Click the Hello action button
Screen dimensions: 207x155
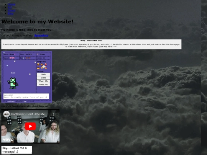click(x=43, y=74)
